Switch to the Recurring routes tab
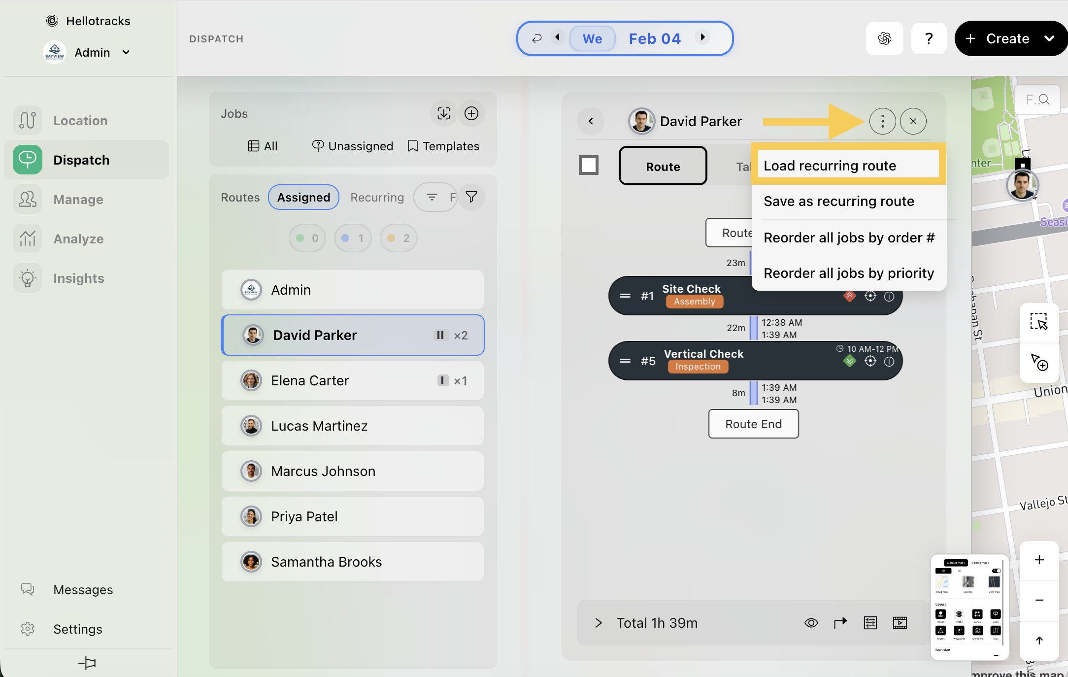The image size is (1068, 677). [x=377, y=198]
